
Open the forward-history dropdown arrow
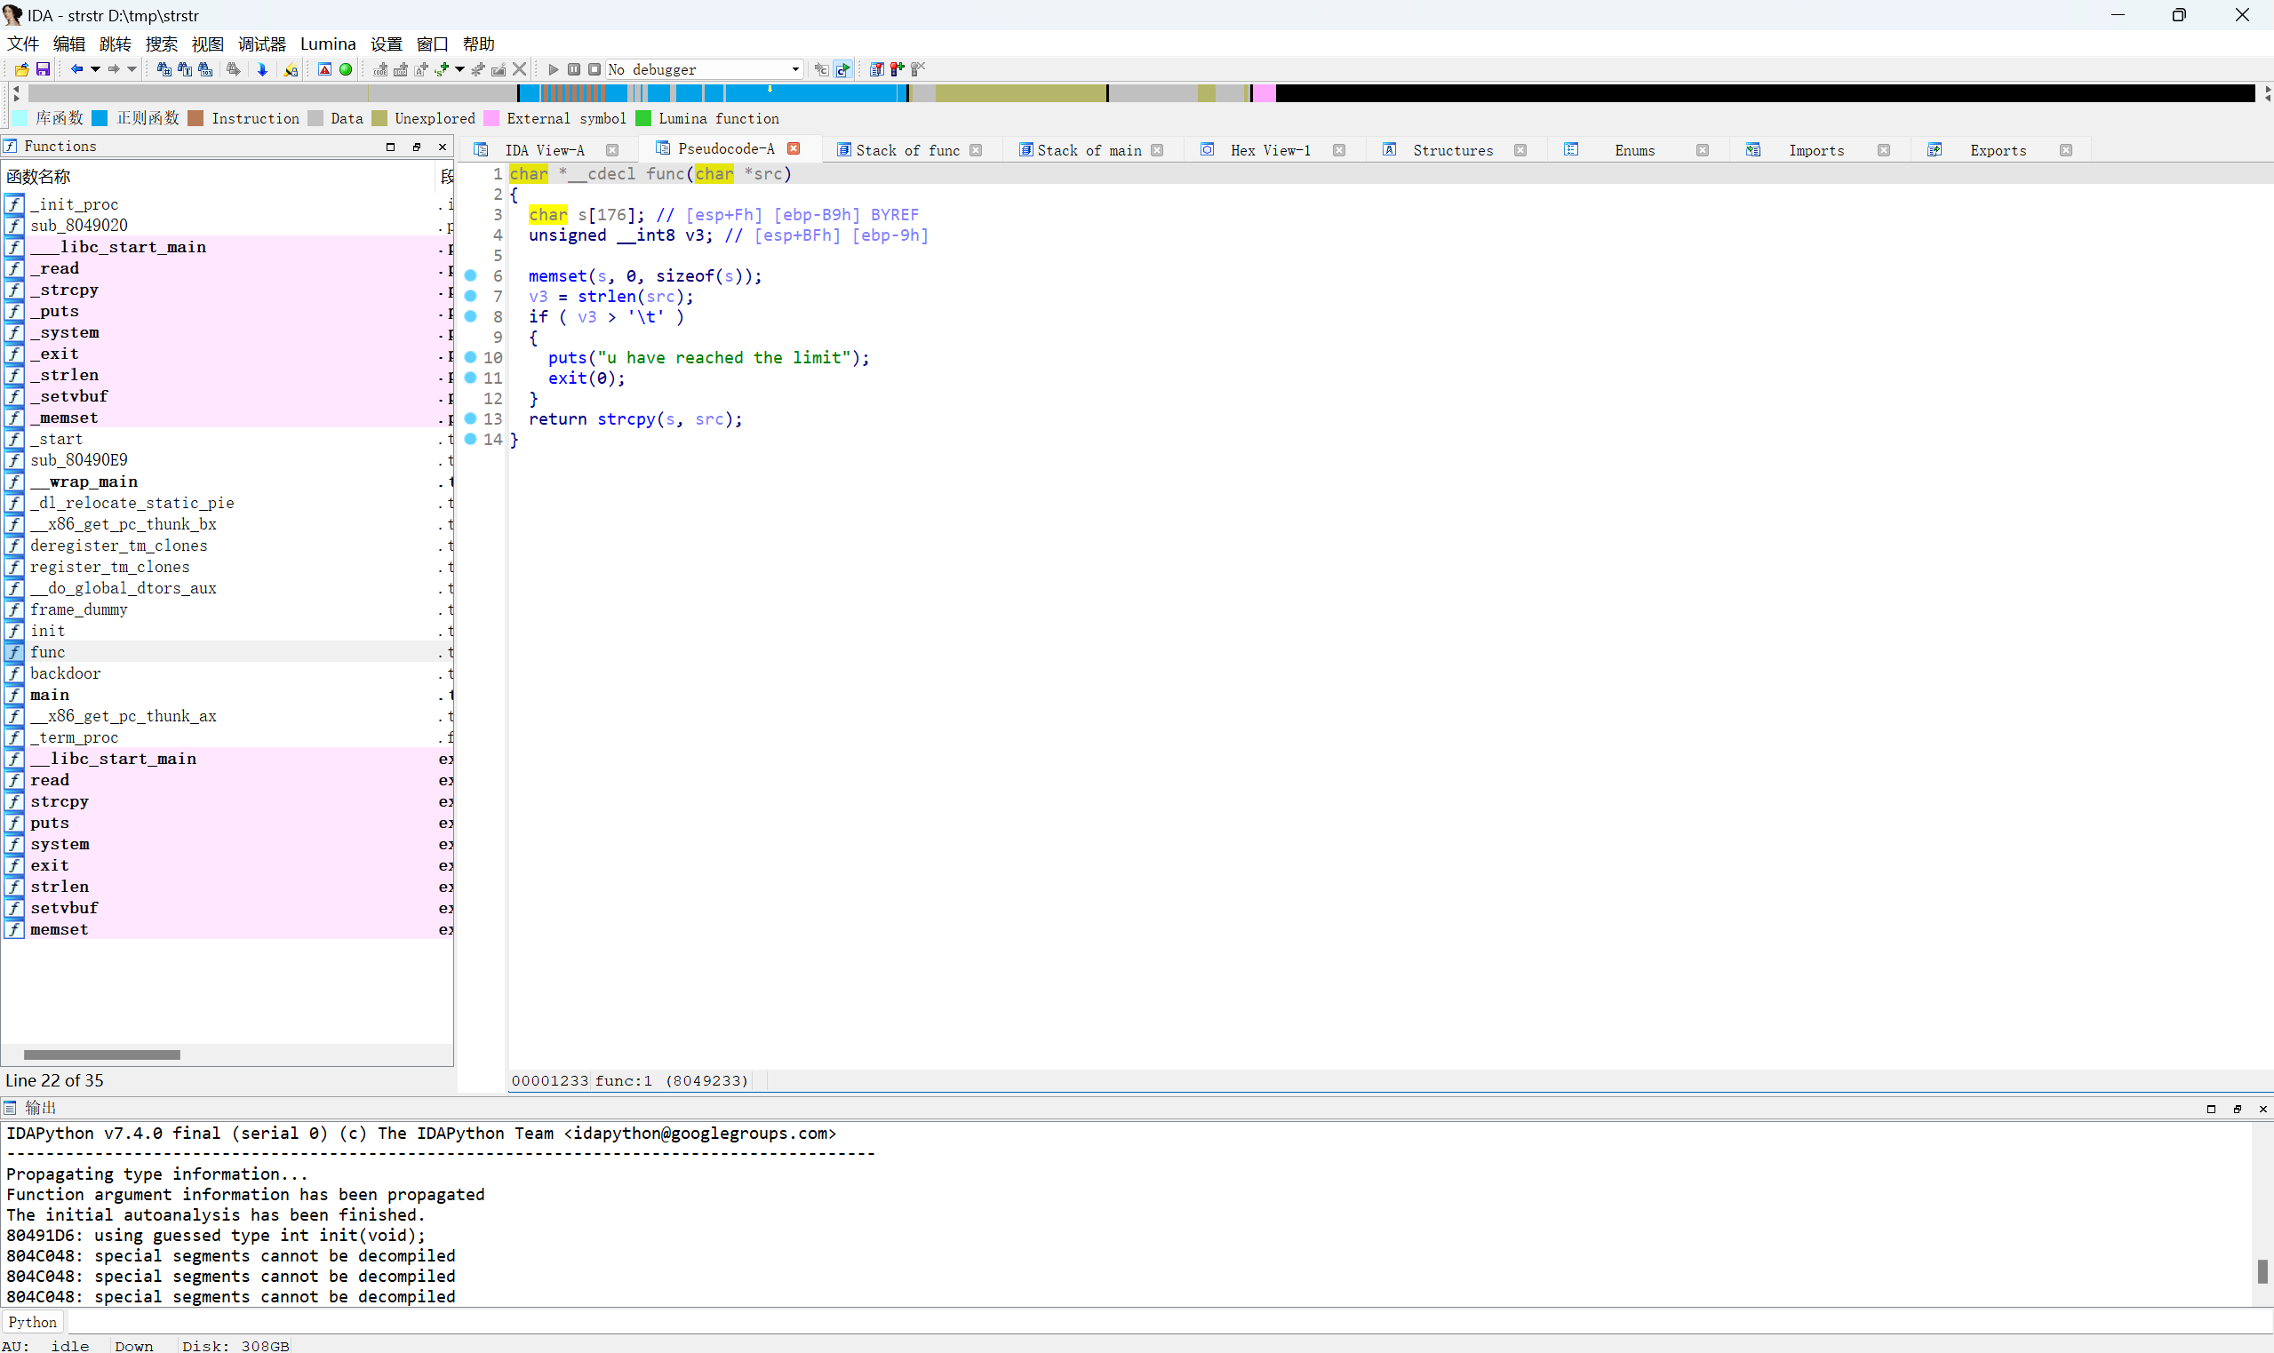[x=132, y=69]
